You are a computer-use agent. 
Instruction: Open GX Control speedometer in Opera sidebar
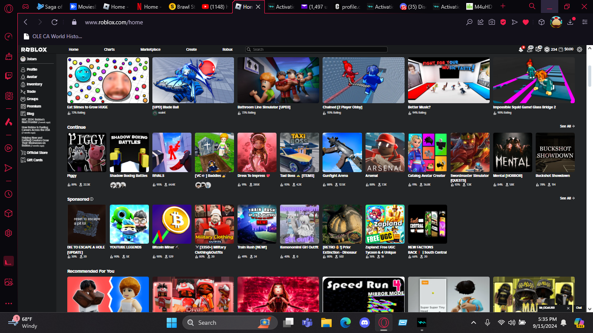pyautogui.click(x=8, y=36)
